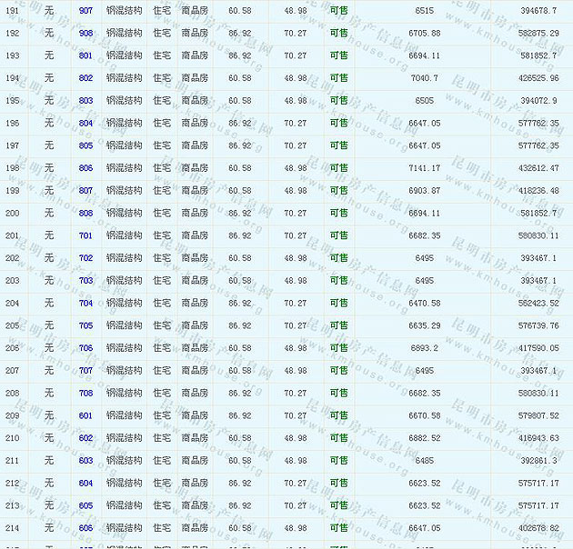The width and height of the screenshot is (573, 549).
Task: Select the 可售 status for room 704
Action: coord(338,303)
